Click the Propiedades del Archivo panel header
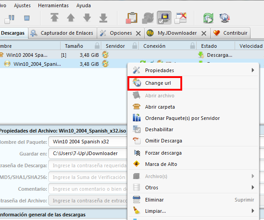The width and height of the screenshot is (264, 220). pos(63,131)
